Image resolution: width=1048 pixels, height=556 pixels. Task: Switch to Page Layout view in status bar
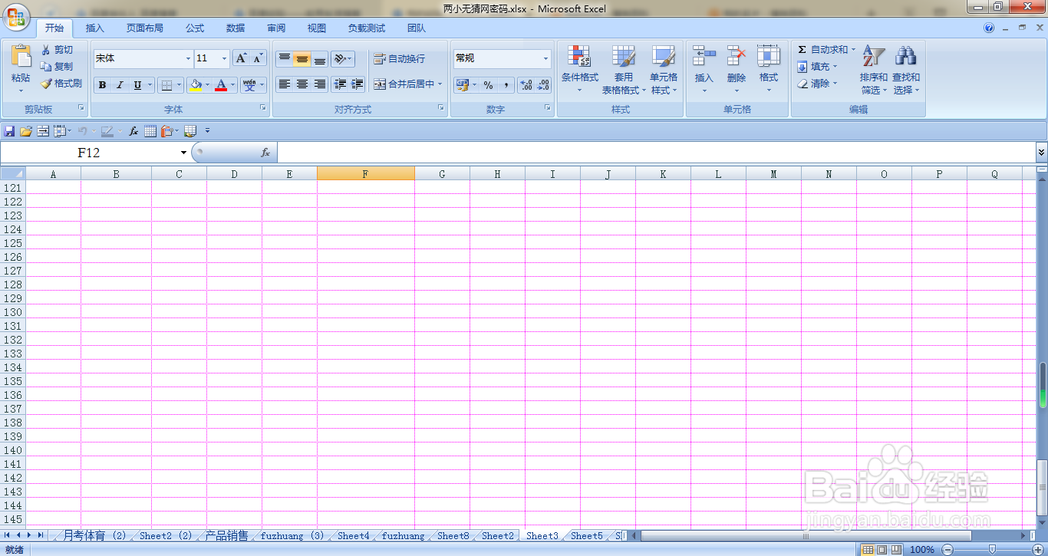coord(882,550)
